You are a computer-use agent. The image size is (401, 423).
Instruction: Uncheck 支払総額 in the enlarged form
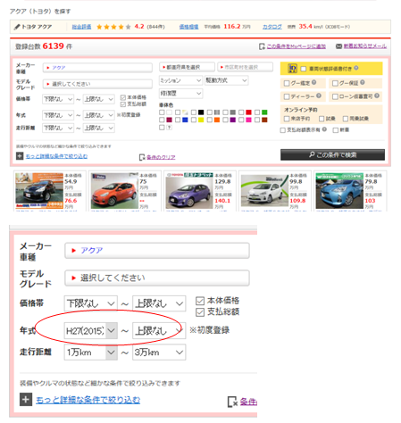(200, 312)
